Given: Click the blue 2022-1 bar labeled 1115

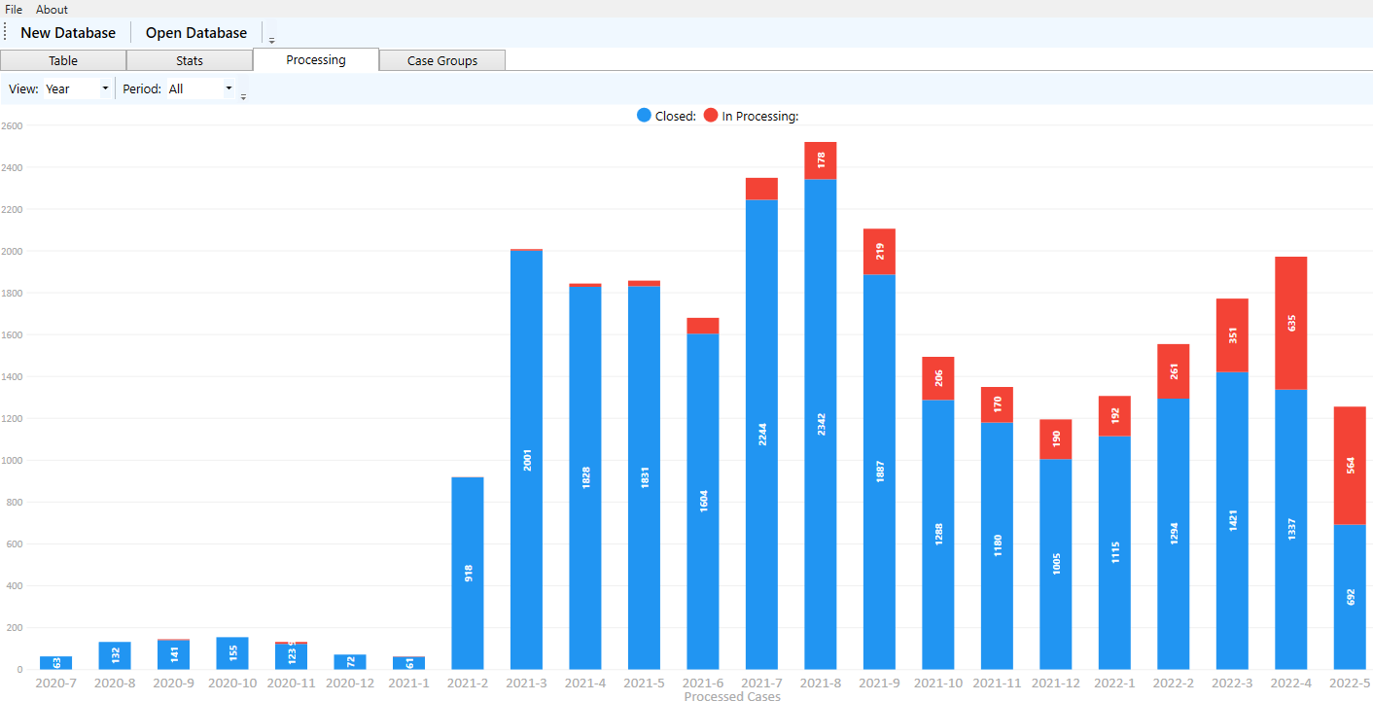Looking at the screenshot, I should [x=1114, y=552].
